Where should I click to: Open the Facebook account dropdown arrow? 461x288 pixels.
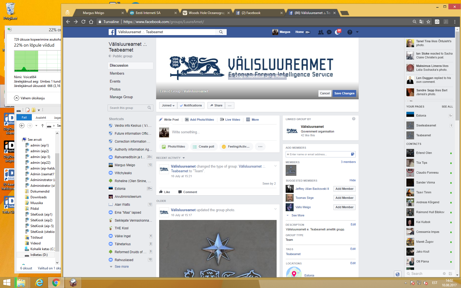tap(357, 32)
